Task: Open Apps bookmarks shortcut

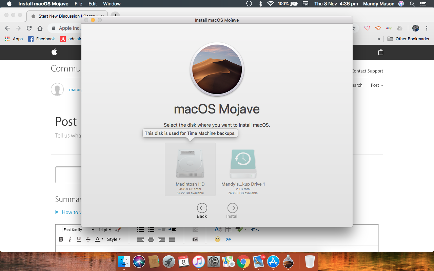Action: click(14, 39)
